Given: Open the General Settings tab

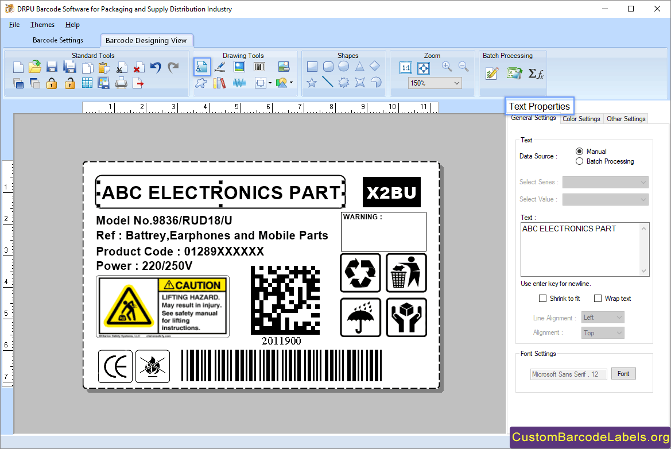Looking at the screenshot, I should 533,118.
